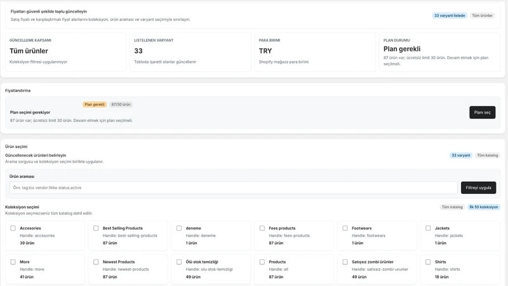Image resolution: width=508 pixels, height=286 pixels.
Task: Click the Filtreyi uygula button
Action: (x=478, y=187)
